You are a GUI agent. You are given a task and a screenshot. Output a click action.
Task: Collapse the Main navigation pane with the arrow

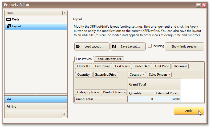tap(64, 13)
